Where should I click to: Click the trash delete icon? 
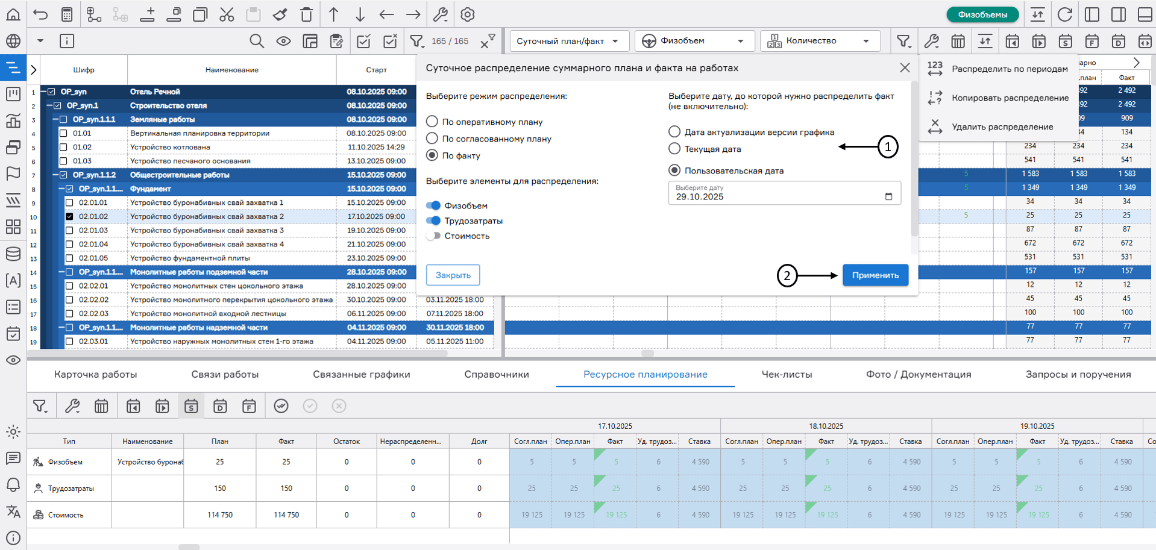(x=306, y=14)
